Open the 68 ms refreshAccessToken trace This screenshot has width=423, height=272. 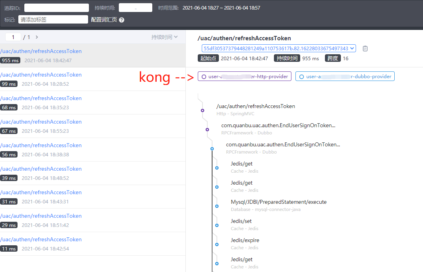tap(92, 102)
